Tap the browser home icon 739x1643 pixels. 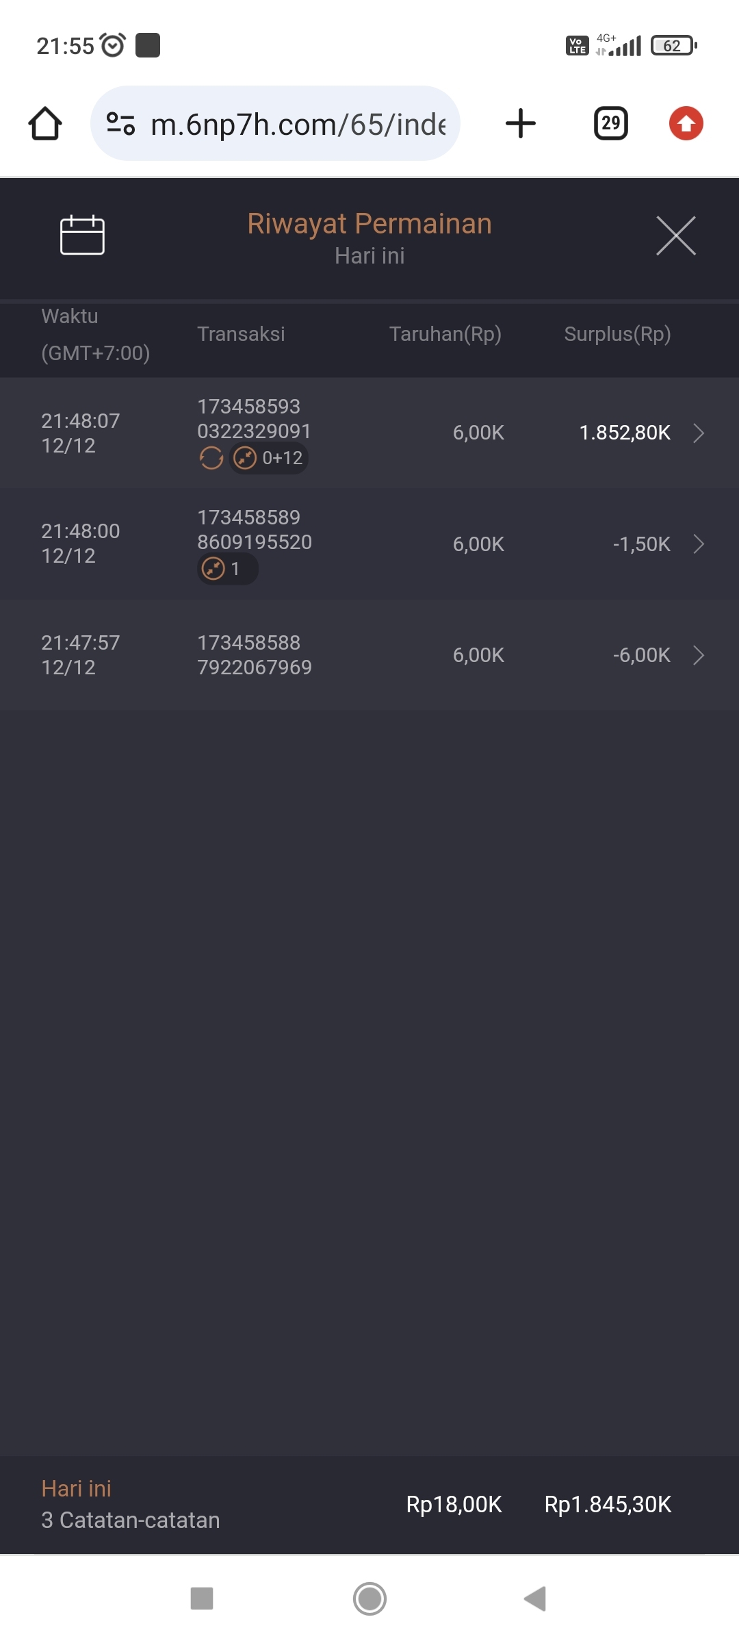pos(45,124)
